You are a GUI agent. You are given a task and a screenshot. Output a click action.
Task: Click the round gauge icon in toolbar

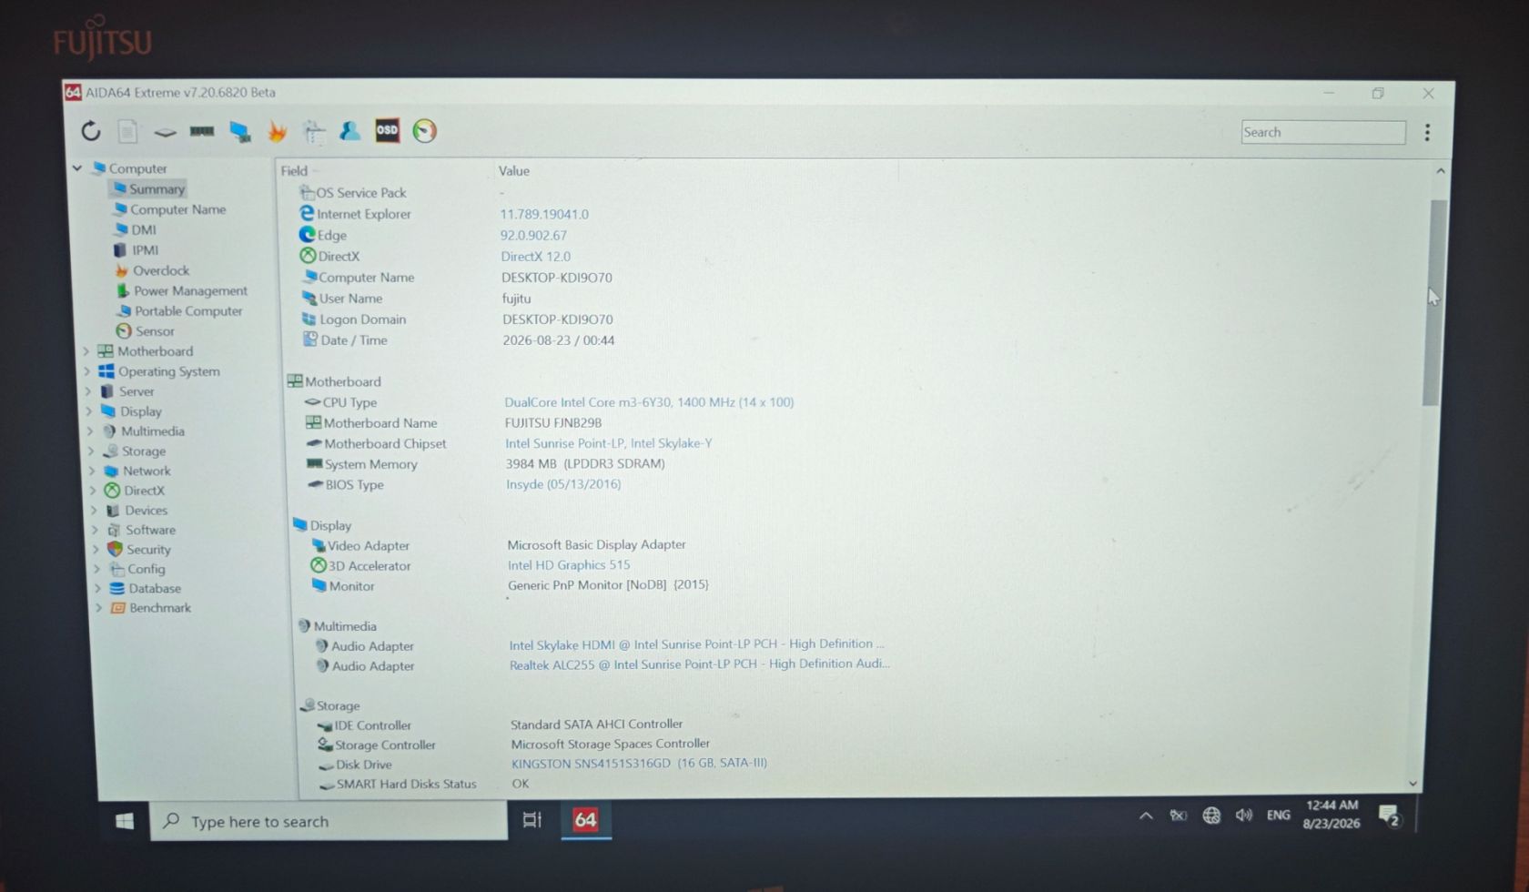click(x=424, y=131)
